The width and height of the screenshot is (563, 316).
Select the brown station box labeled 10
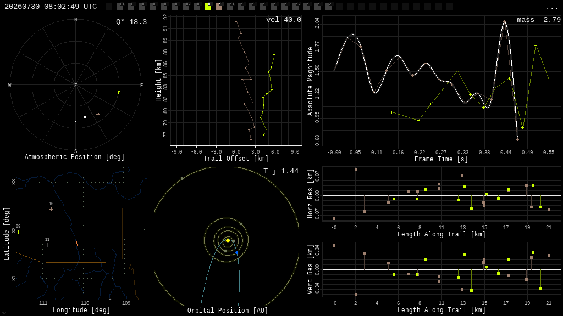[219, 7]
